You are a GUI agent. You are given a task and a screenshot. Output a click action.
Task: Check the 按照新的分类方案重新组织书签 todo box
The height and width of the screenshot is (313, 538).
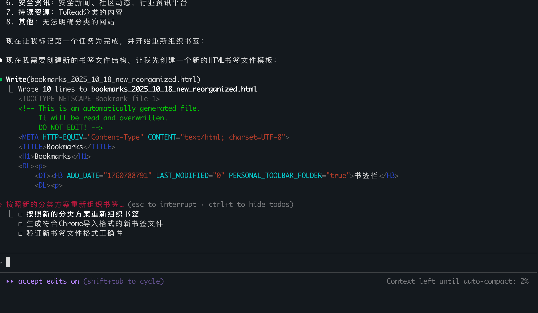coord(20,214)
